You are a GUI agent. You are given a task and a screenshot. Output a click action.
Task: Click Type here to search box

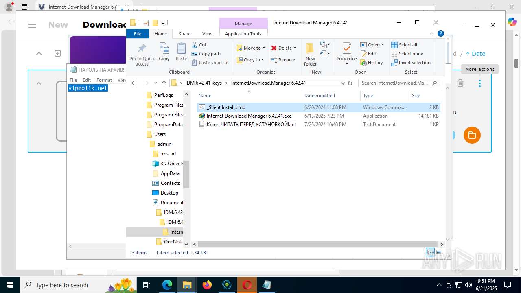[78, 285]
